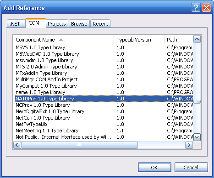Viewport: 214px width, 178px height.
Task: Click the horizontal scroll right arrow
Action: (x=189, y=145)
